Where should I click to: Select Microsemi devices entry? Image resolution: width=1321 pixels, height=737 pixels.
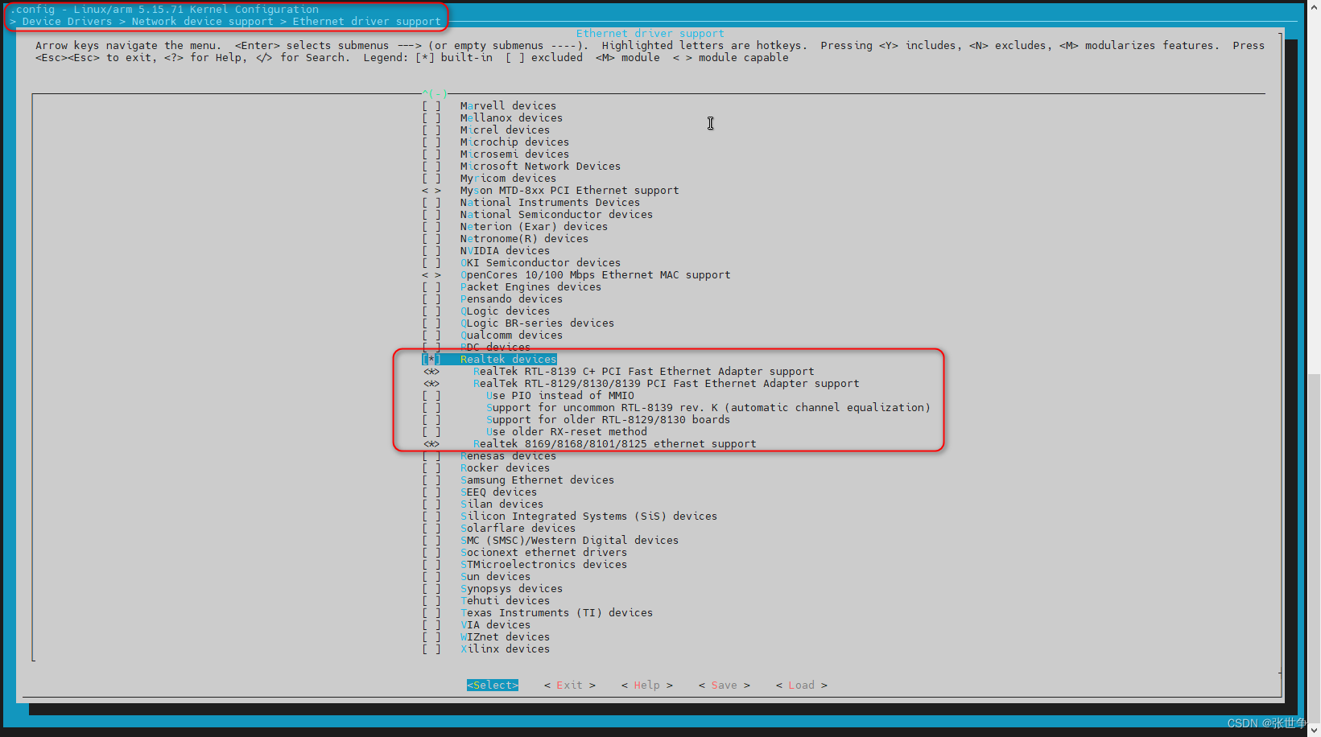(x=514, y=154)
